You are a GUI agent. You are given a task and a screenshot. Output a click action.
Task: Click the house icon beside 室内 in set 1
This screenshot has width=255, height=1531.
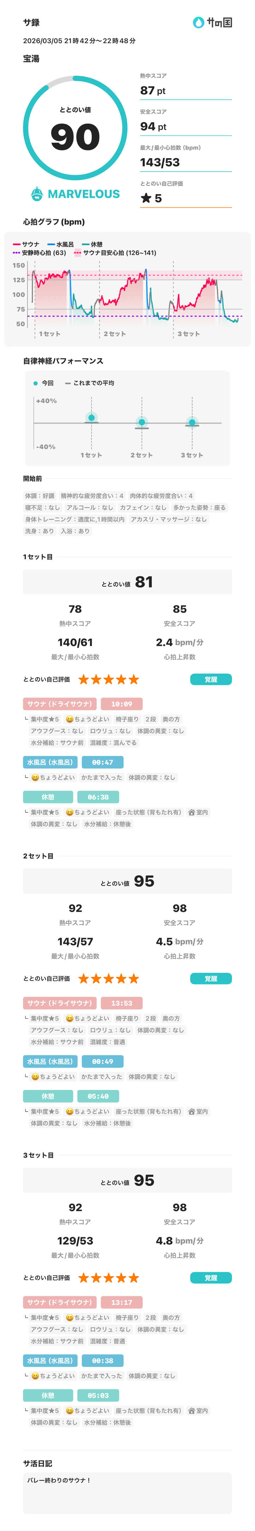pos(191,812)
